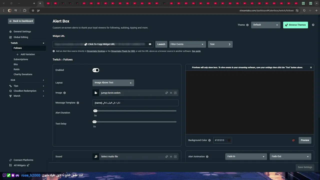320x180 pixels.
Task: Click the Save Settings button
Action: [305, 167]
